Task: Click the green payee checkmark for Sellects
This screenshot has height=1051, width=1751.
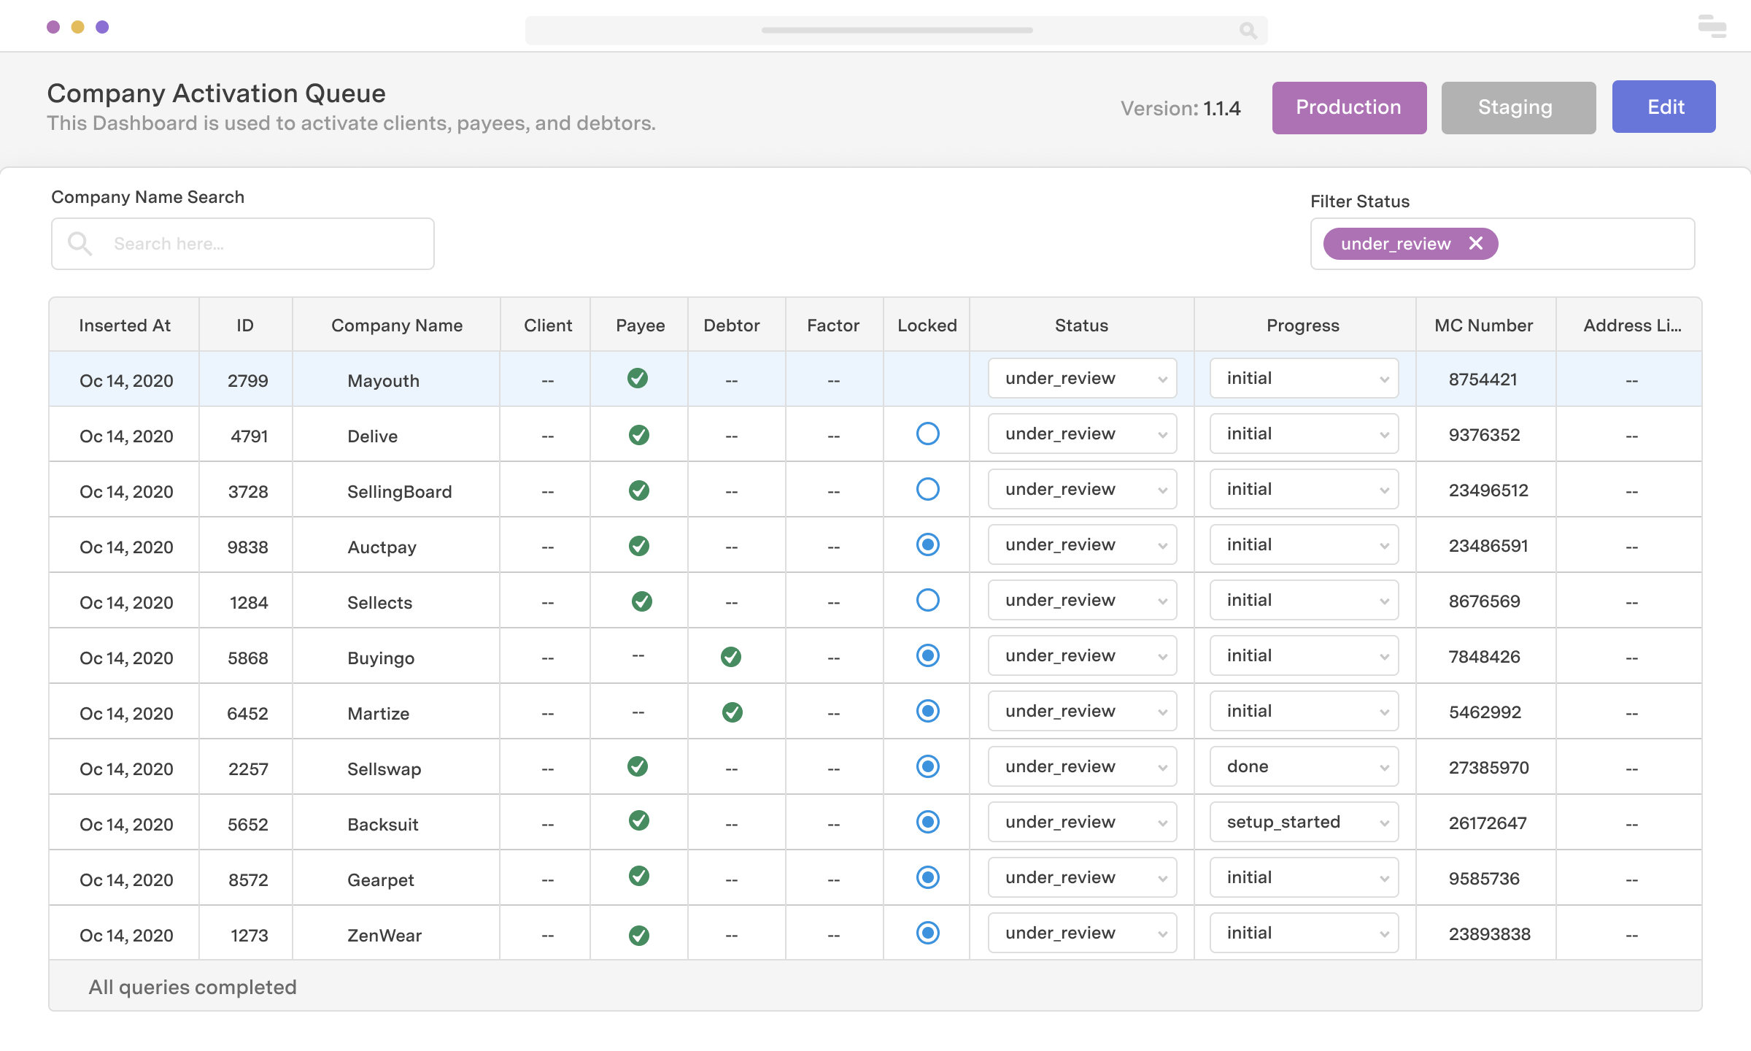Action: coord(638,601)
